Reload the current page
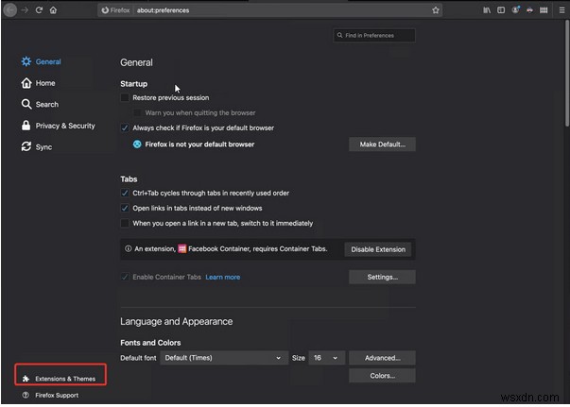Image resolution: width=570 pixels, height=407 pixels. (x=39, y=10)
